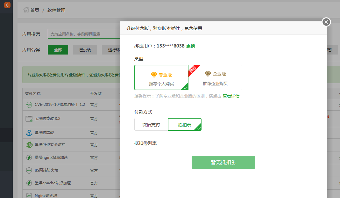Click the 推荐 ribbon on 企业版 card
The image size is (340, 198).
coord(194,70)
